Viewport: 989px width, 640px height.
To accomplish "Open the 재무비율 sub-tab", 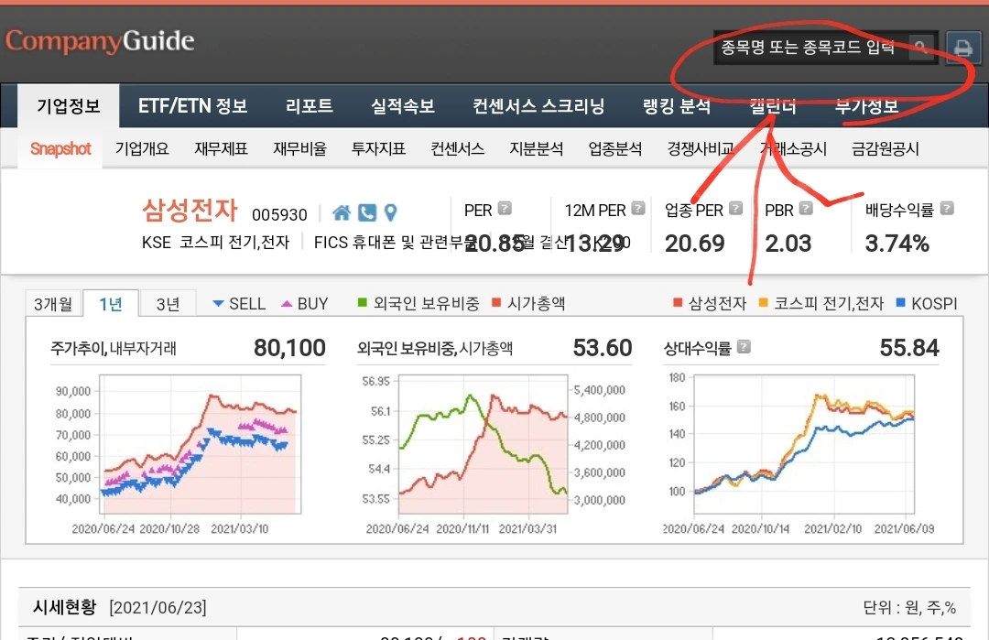I will 299,149.
